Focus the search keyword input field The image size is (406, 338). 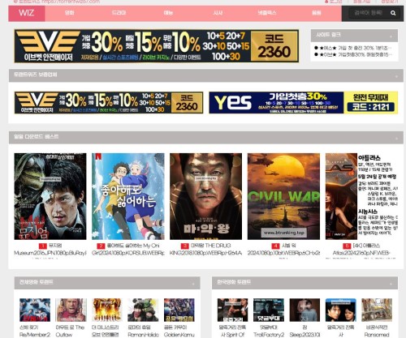368,13
